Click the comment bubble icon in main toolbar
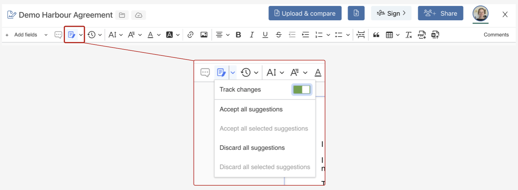This screenshot has height=190, width=518. (58, 35)
